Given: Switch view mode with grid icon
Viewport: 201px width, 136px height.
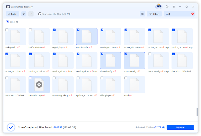Looking at the screenshot, I should (x=142, y=14).
